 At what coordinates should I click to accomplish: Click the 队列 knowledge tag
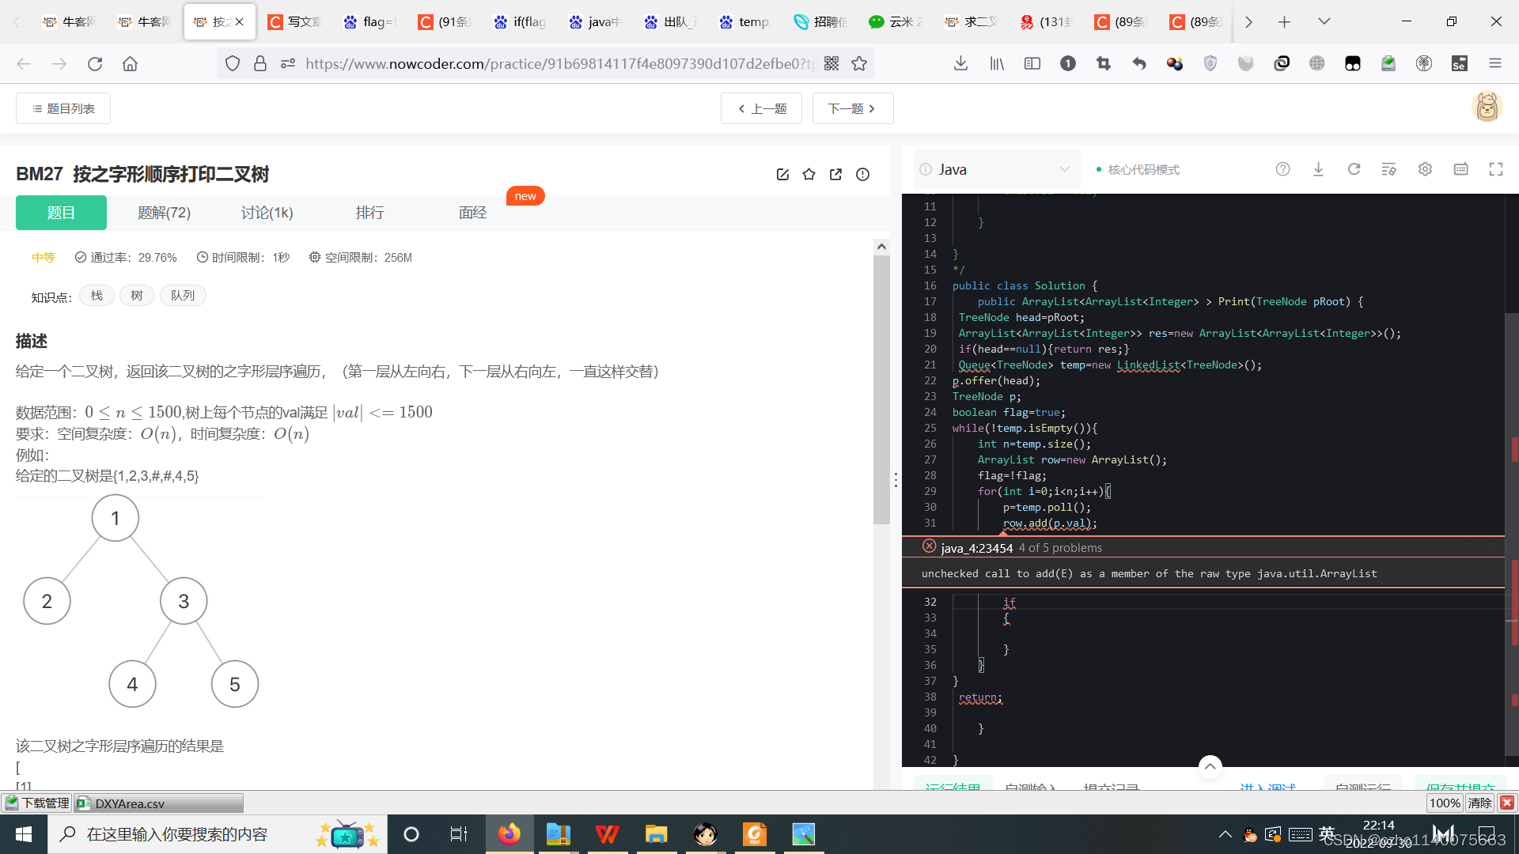(x=183, y=296)
